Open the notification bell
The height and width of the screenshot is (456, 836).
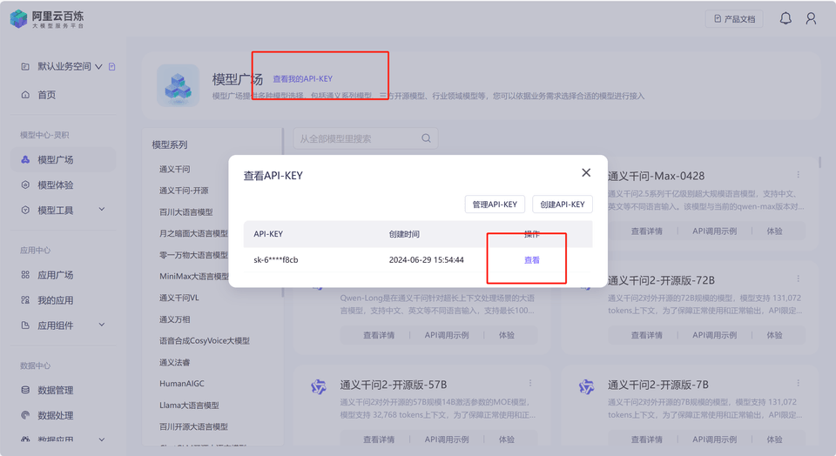click(785, 18)
